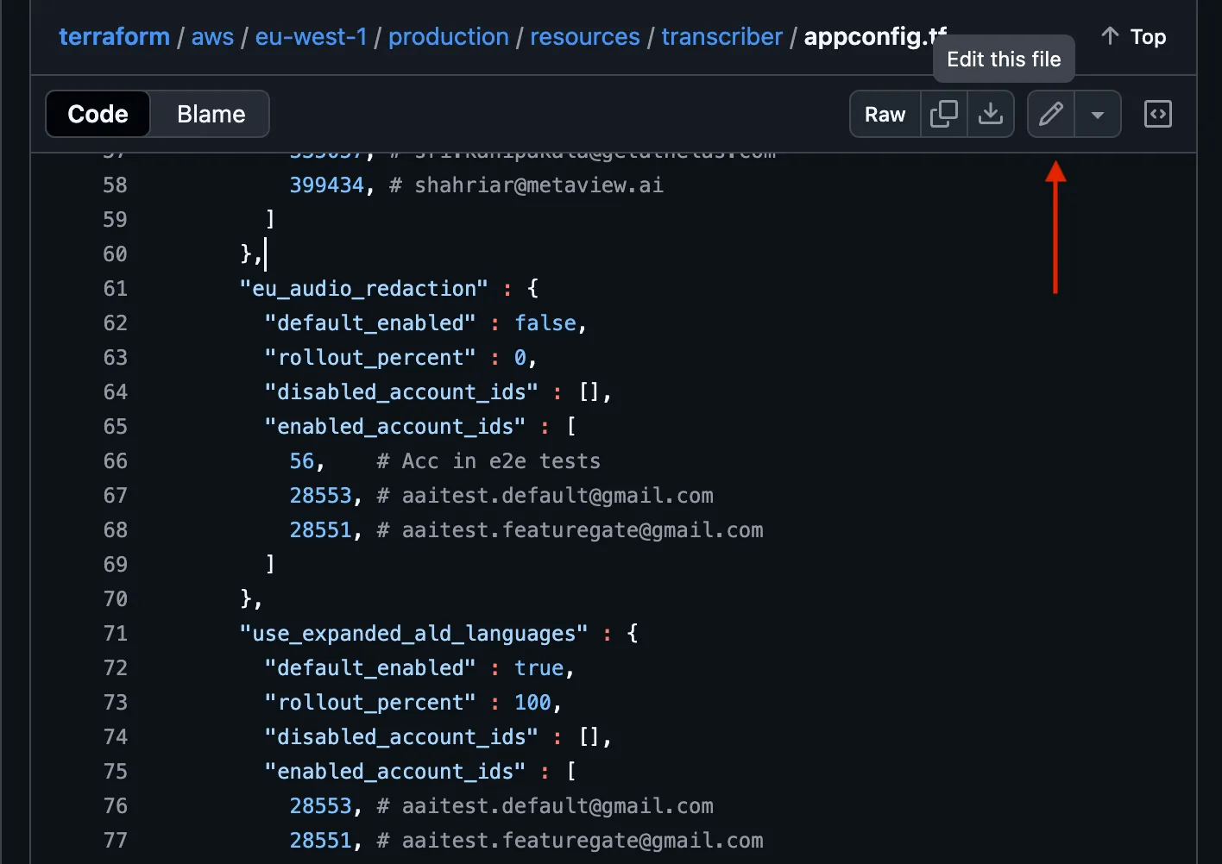Click the Edit this file pencil icon
The image size is (1222, 864).
[1050, 114]
